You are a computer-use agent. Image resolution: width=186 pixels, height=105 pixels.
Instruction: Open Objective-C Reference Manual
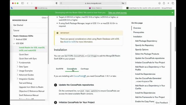coord(32,91)
